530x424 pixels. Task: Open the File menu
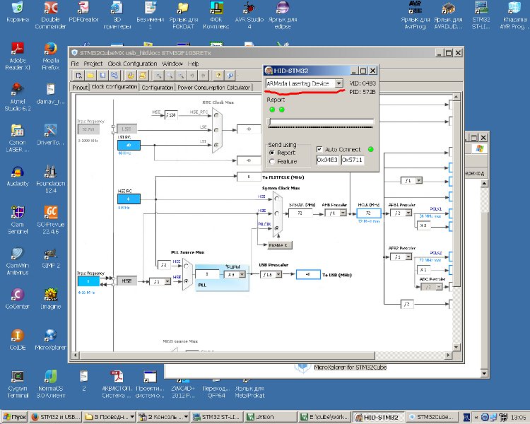(x=75, y=64)
